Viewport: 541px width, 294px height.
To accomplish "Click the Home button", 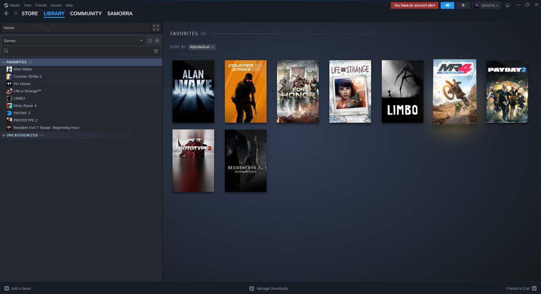I will 76,27.
